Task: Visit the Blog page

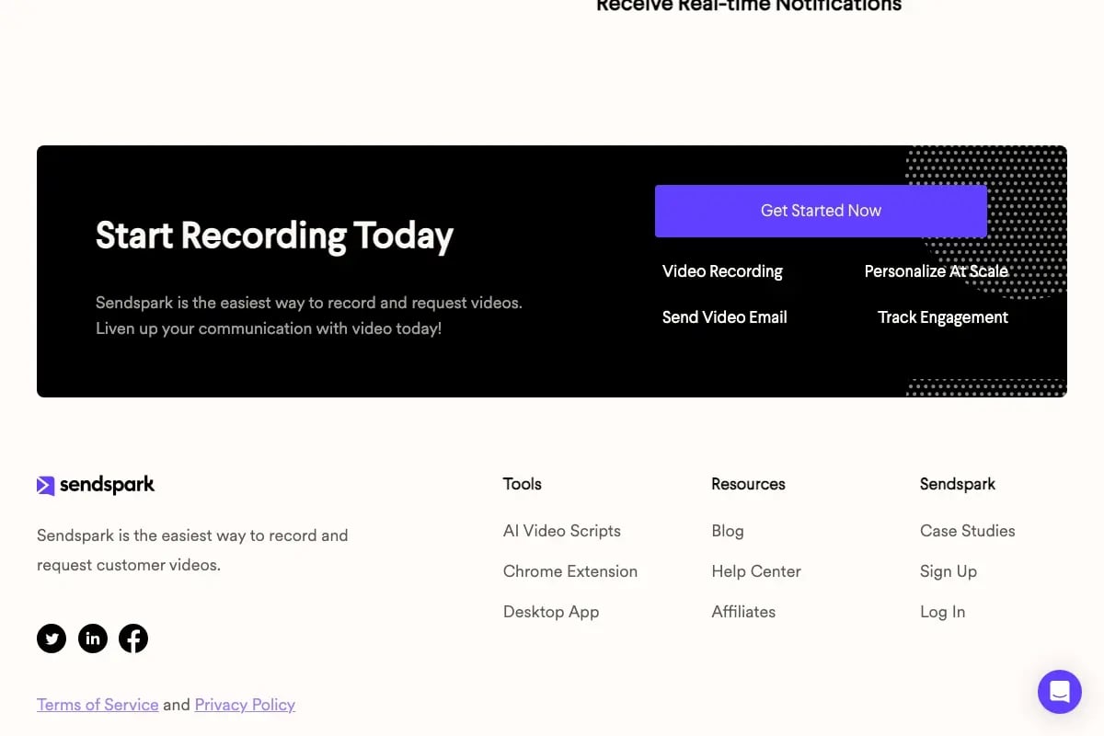Action: pos(728,531)
